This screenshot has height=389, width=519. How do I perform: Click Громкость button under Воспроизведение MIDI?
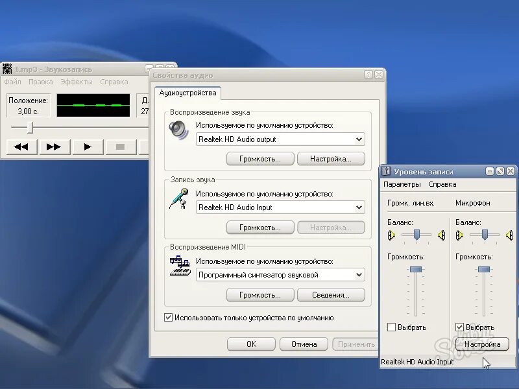point(260,295)
